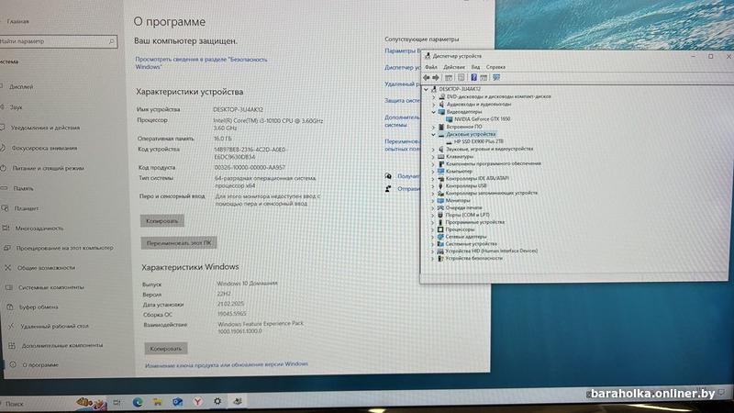734x413 pixels.
Task: Open the Звук settings page
Action: [17, 107]
